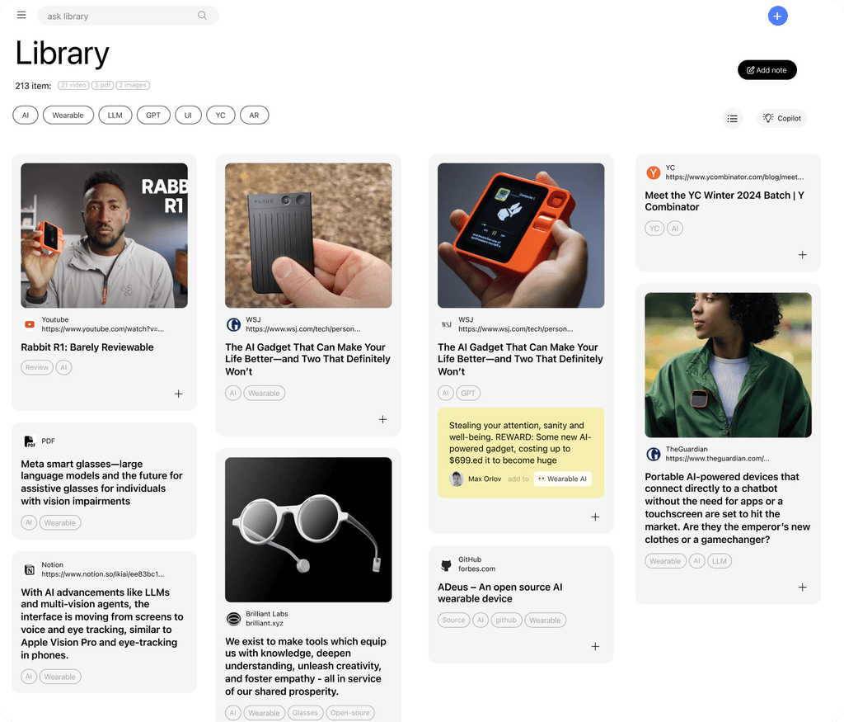Click the PDF file icon

30,441
